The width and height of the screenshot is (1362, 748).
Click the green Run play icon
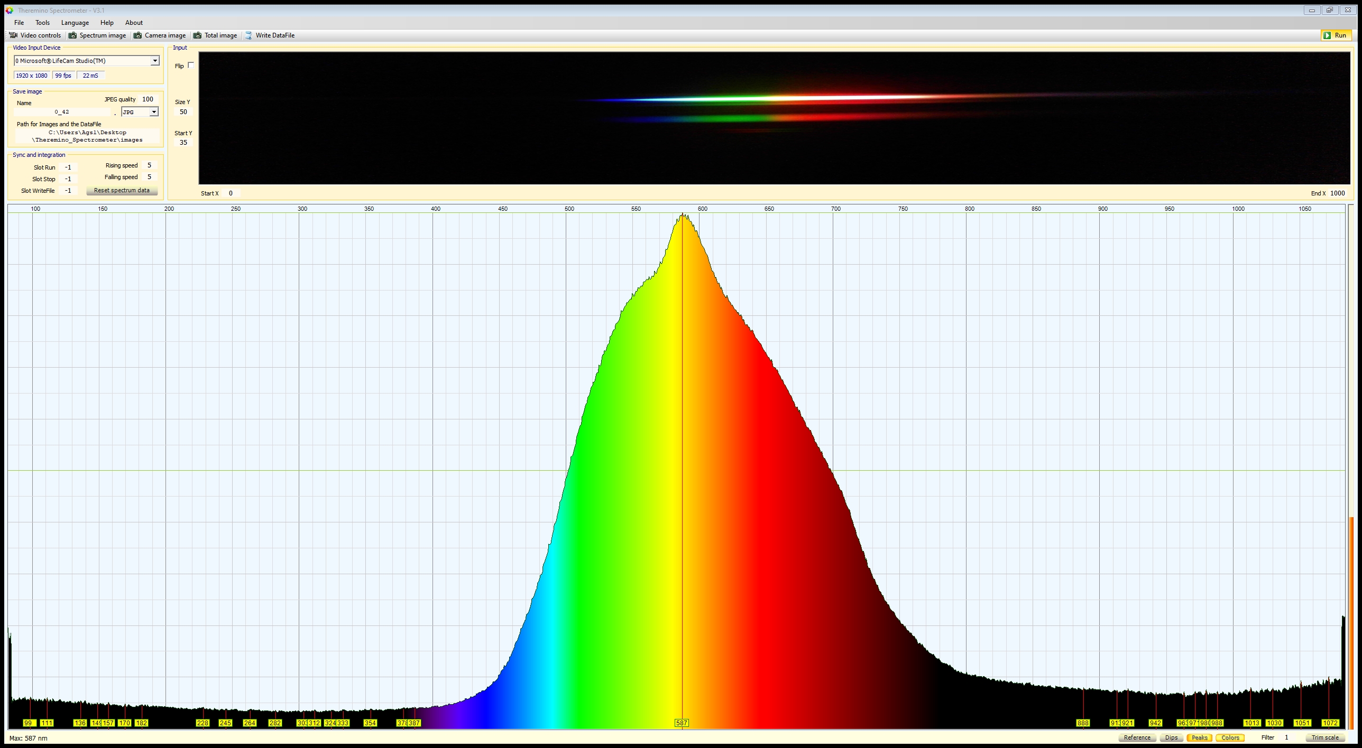click(1327, 35)
